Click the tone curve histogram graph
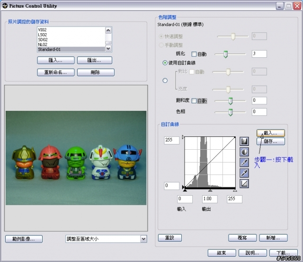Screen dimensions: 303x262 point(210,162)
